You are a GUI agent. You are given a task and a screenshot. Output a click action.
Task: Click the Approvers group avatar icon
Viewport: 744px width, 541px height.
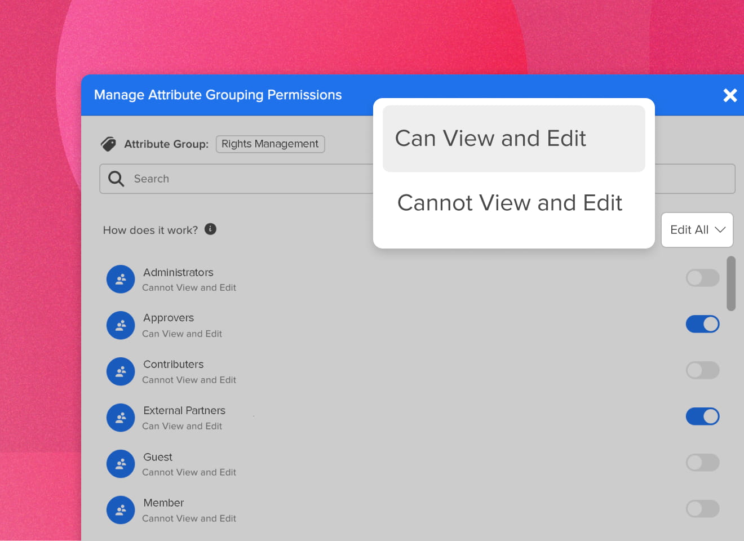point(121,325)
